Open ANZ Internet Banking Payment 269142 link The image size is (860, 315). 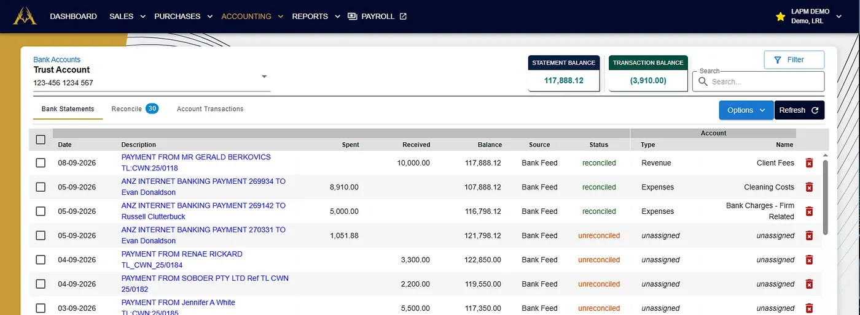tap(203, 211)
